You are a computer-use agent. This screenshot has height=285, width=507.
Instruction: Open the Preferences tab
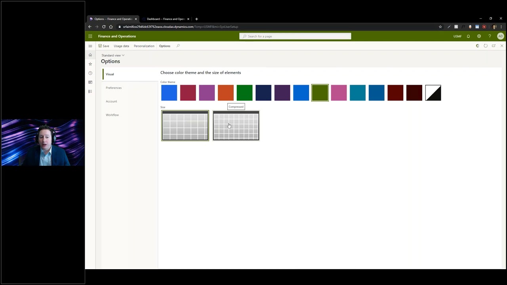pyautogui.click(x=130, y=88)
